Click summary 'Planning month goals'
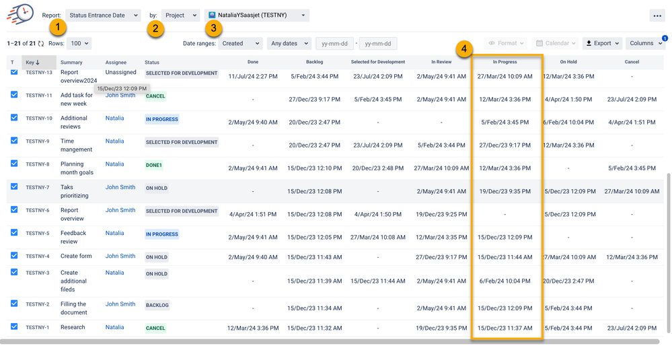Screen dimensions: 672x346 click(77, 168)
